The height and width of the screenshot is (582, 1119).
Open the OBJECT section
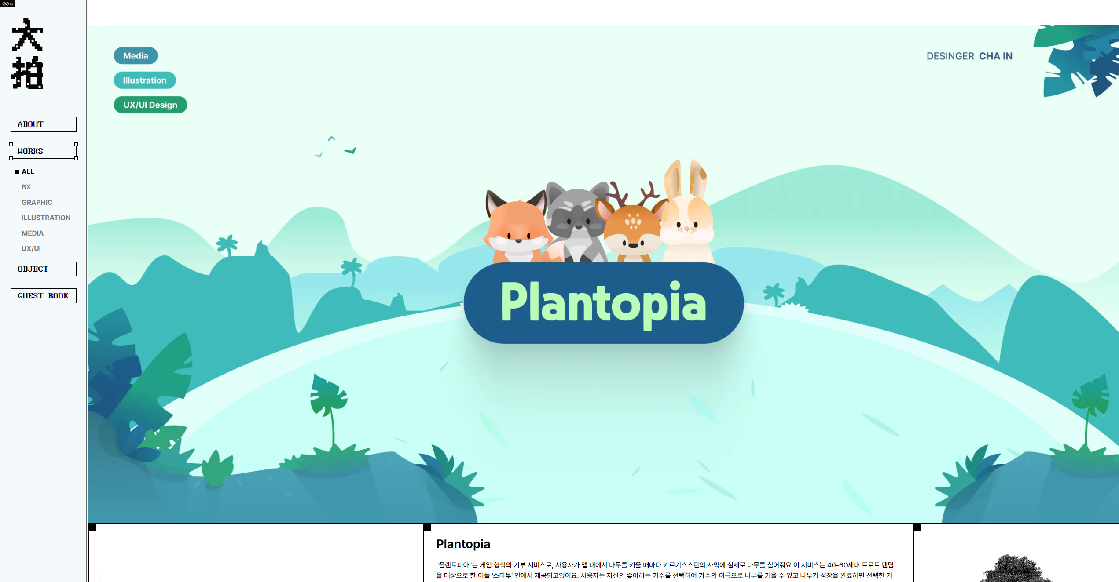pyautogui.click(x=44, y=269)
